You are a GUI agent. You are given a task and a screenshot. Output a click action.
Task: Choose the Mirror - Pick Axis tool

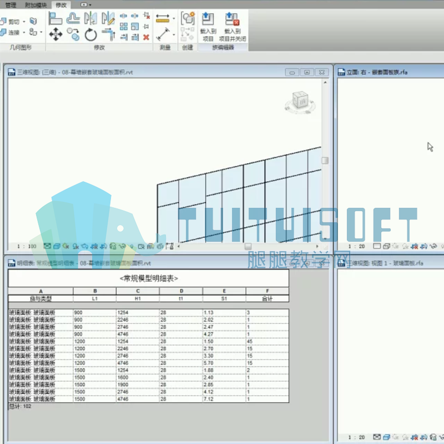[90, 18]
